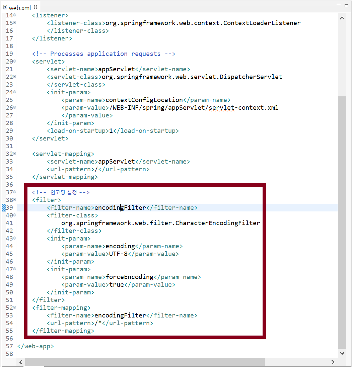Click closing servlet tag on line 30
Viewport: 352px width, 367px height.
click(50, 139)
